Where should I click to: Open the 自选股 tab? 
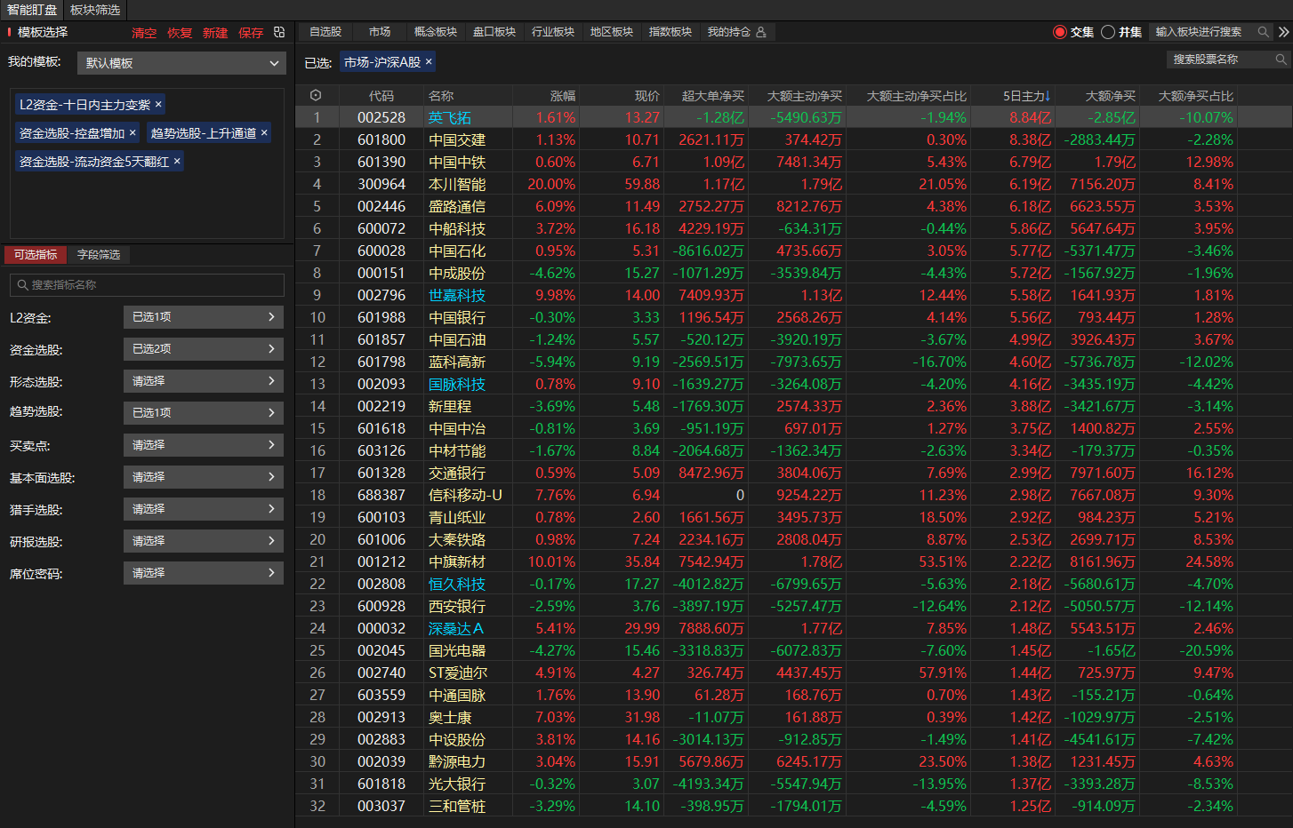325,32
